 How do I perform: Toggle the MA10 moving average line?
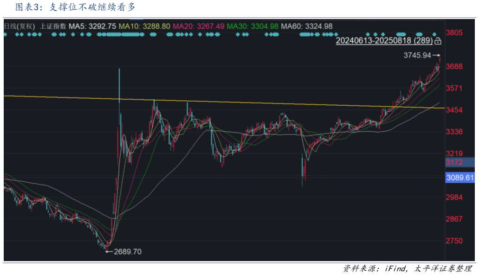coord(144,26)
